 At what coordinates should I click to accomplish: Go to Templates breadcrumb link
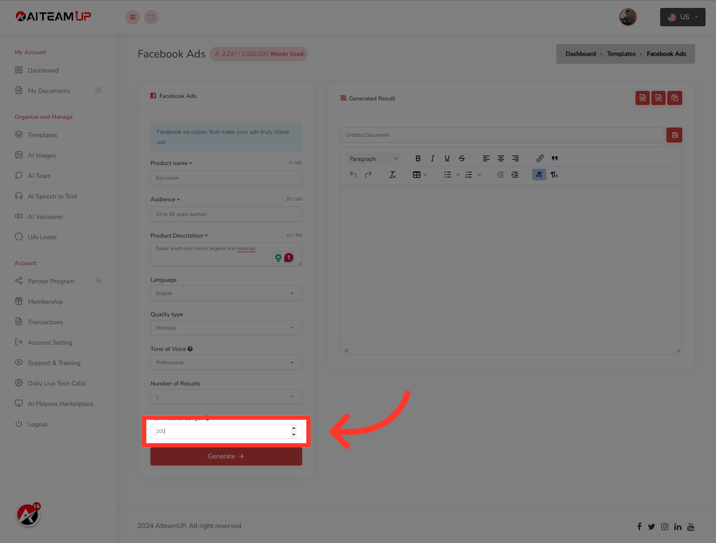[x=621, y=54]
